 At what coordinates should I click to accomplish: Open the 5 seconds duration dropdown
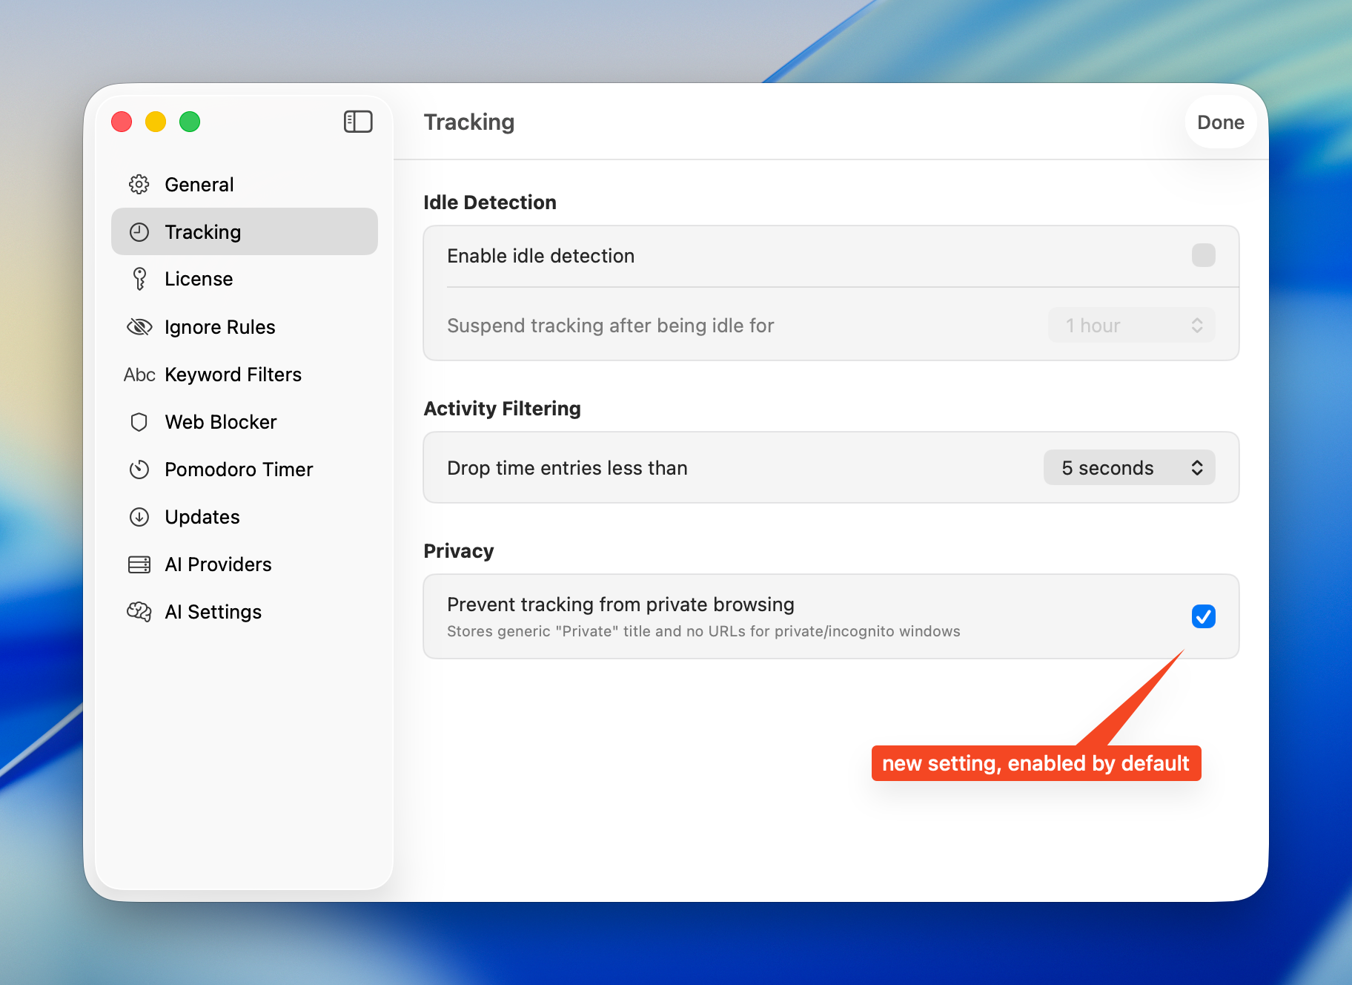(1129, 468)
